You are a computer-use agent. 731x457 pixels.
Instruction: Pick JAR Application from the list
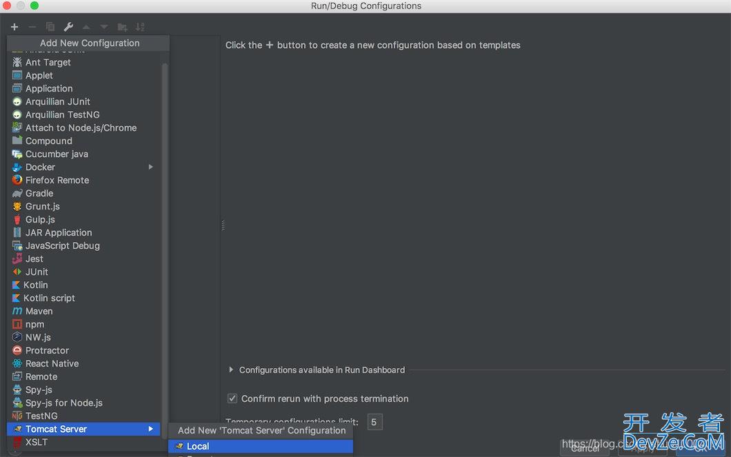84,232
